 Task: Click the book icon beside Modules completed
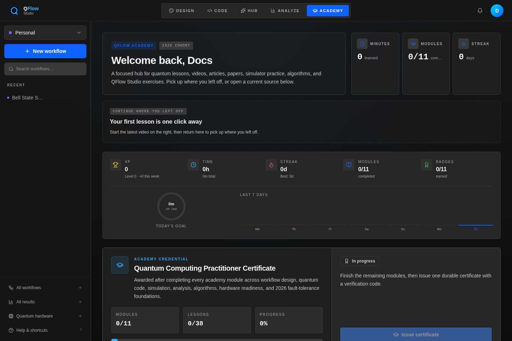349,165
